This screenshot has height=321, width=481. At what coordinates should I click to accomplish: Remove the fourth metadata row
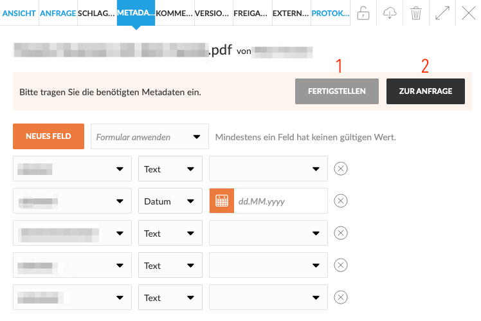[341, 265]
